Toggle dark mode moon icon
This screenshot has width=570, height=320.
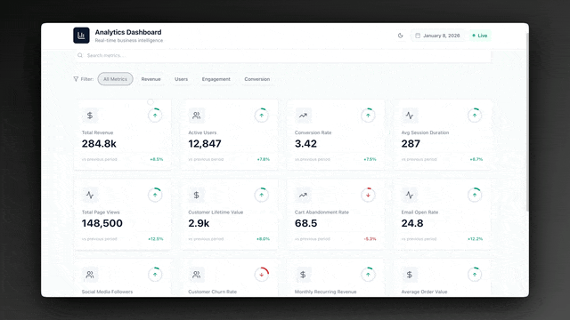point(400,36)
